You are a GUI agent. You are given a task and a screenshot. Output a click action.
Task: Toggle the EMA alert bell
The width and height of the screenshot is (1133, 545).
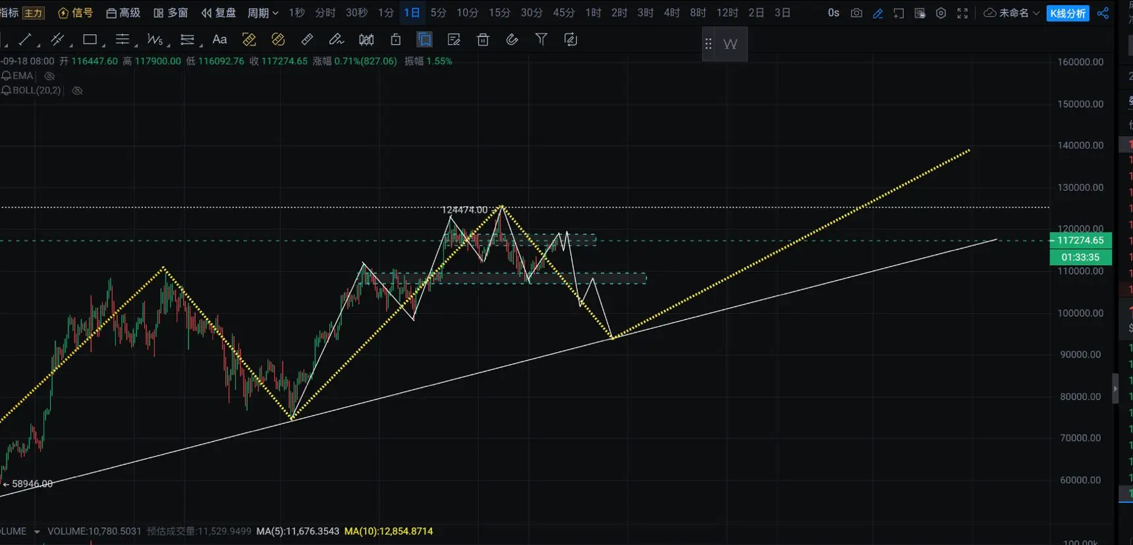click(6, 76)
